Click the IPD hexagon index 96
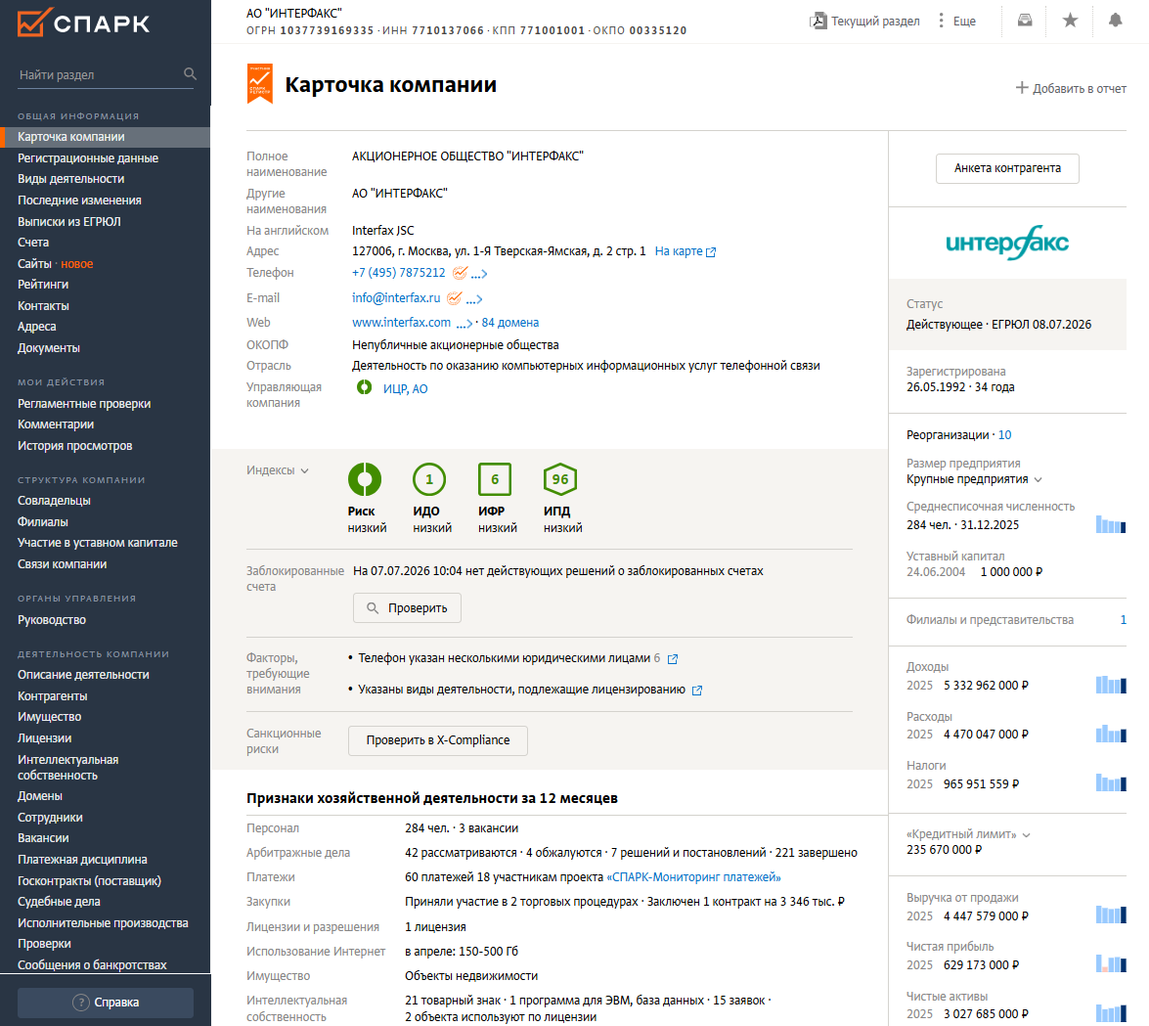The width and height of the screenshot is (1149, 1026). [560, 480]
